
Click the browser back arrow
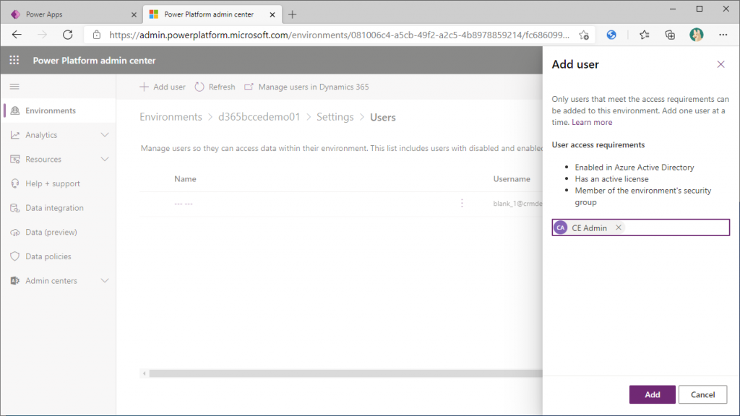[17, 35]
